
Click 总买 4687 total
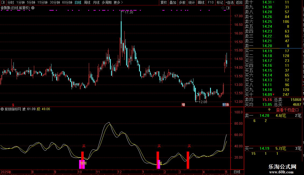tap(288, 104)
